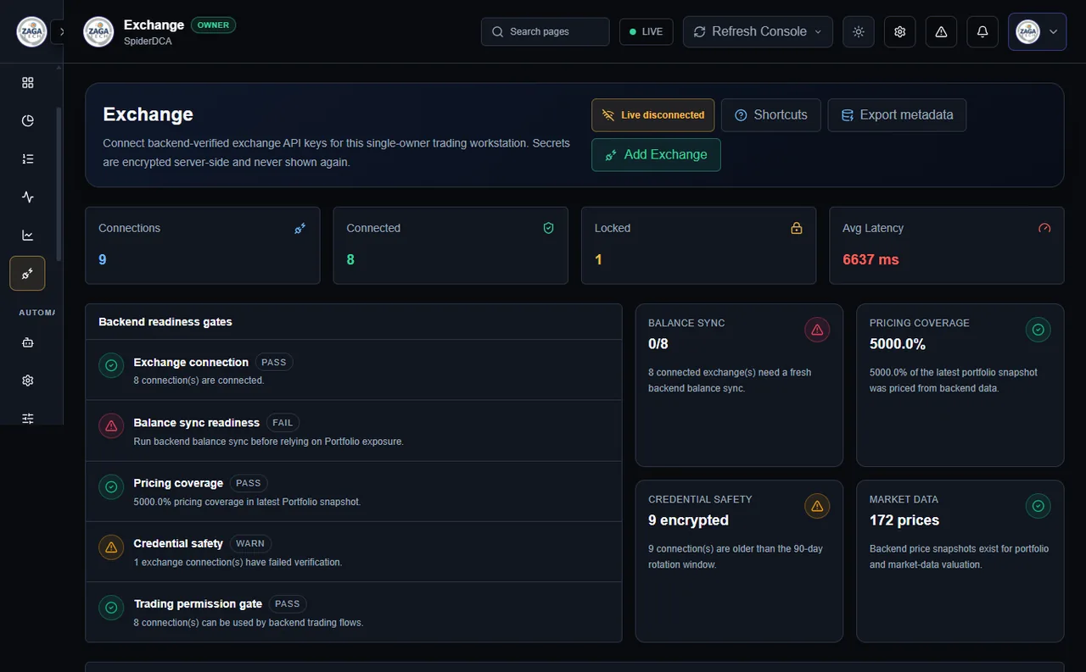Select the Trading permission gate row
This screenshot has width=1086, height=672.
[x=354, y=612]
